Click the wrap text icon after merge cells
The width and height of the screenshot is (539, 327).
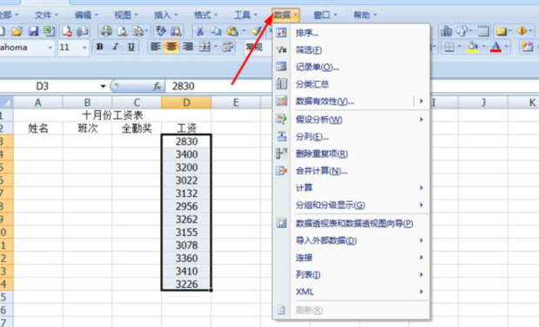click(228, 47)
